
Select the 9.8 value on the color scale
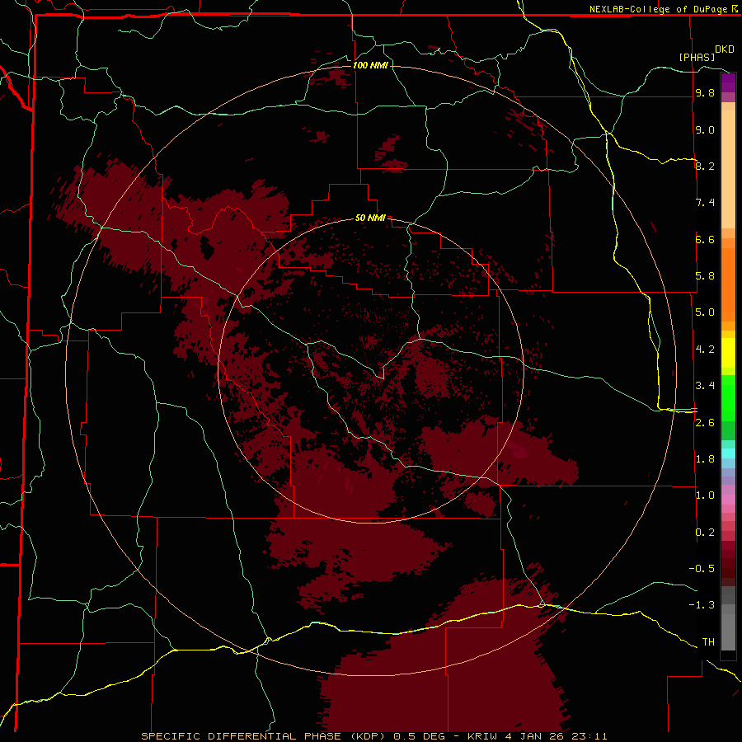pos(705,93)
